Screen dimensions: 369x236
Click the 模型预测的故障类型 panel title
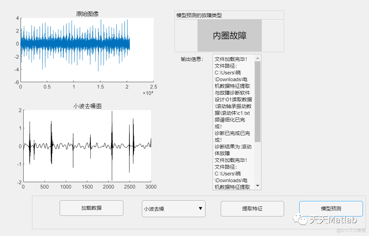pyautogui.click(x=199, y=15)
